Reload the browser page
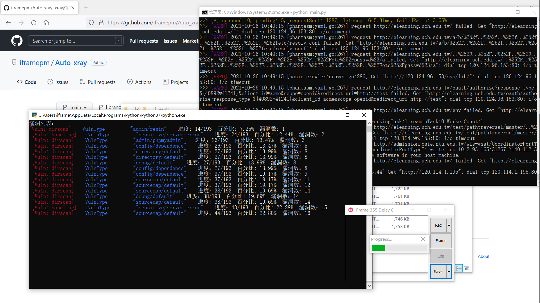Screen dimensions: 540x303 [34, 23]
